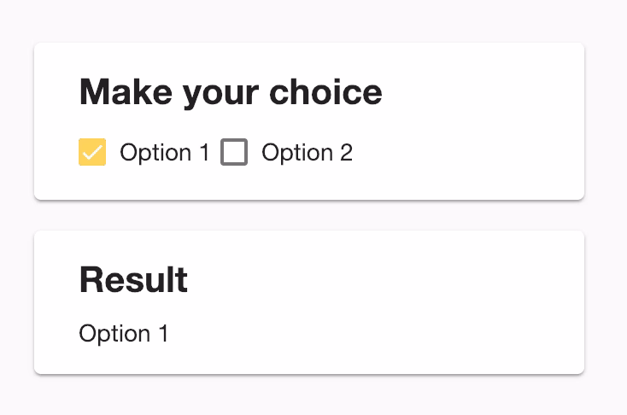Click the "Option 1" checkbox label text

point(164,153)
